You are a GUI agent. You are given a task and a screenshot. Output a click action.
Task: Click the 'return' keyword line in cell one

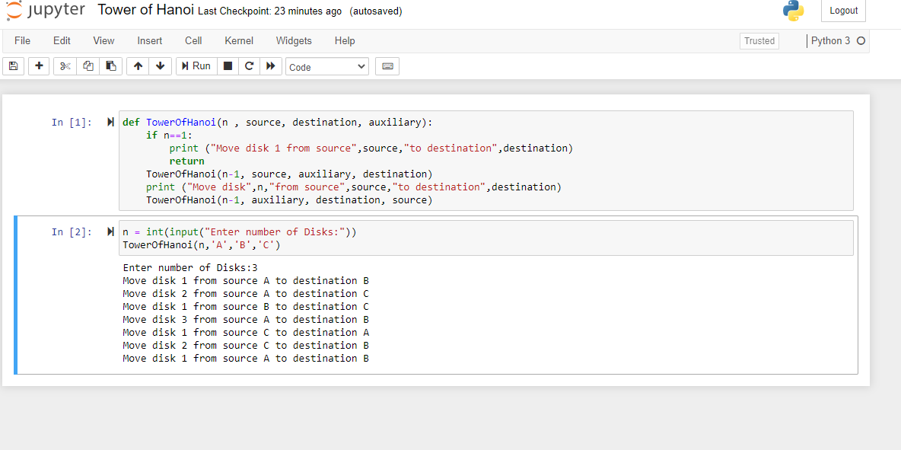click(x=186, y=161)
